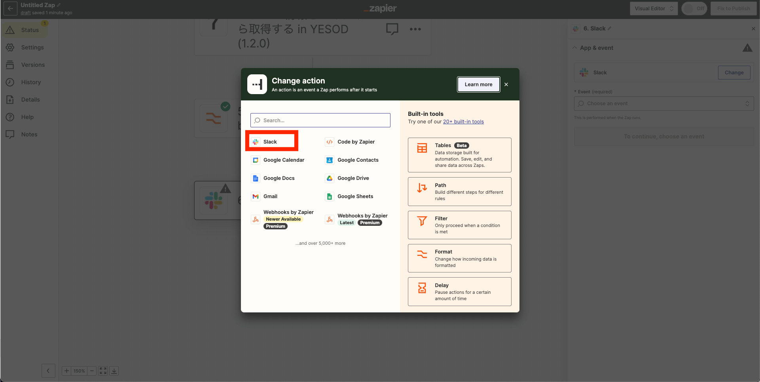This screenshot has height=382, width=760.
Task: Choose the Format built-in tool
Action: (459, 258)
